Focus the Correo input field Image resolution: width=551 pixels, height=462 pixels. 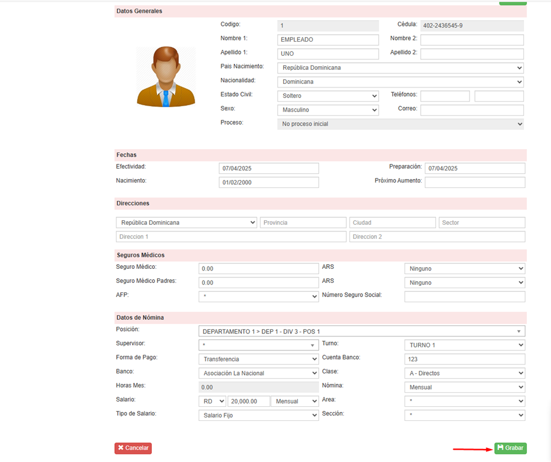point(471,110)
